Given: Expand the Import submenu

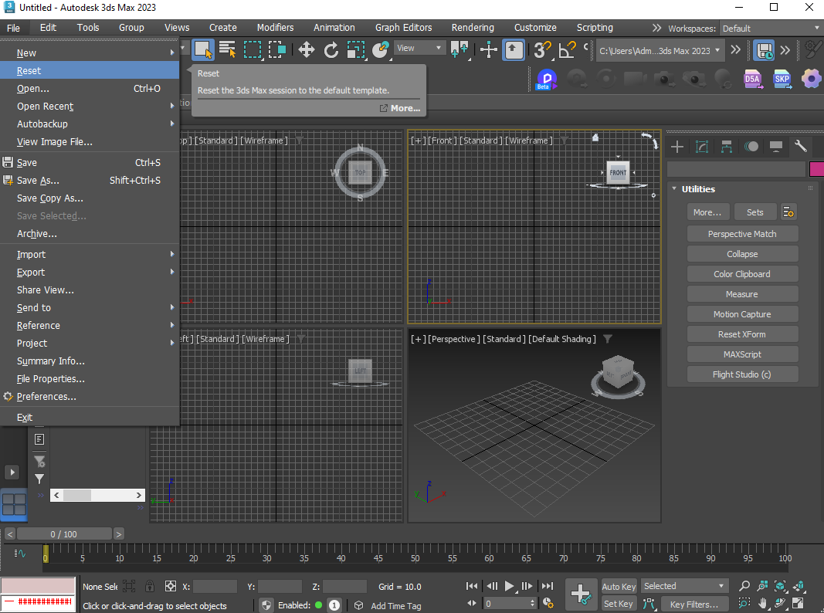Looking at the screenshot, I should pos(90,254).
